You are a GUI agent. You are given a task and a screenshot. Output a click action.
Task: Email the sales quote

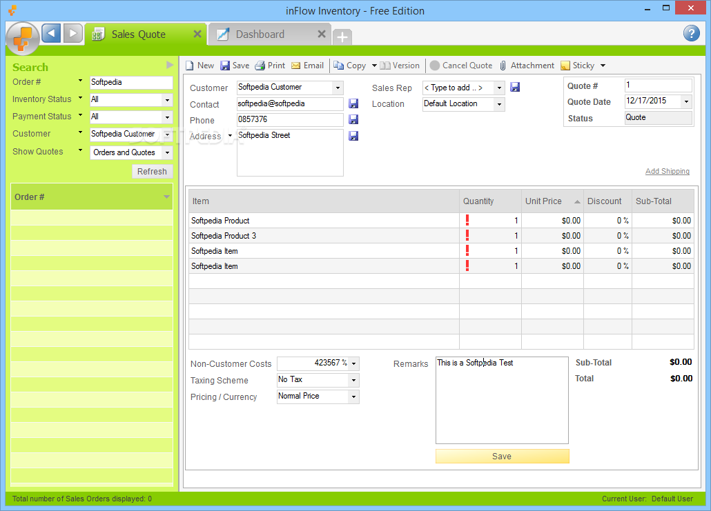(x=307, y=66)
